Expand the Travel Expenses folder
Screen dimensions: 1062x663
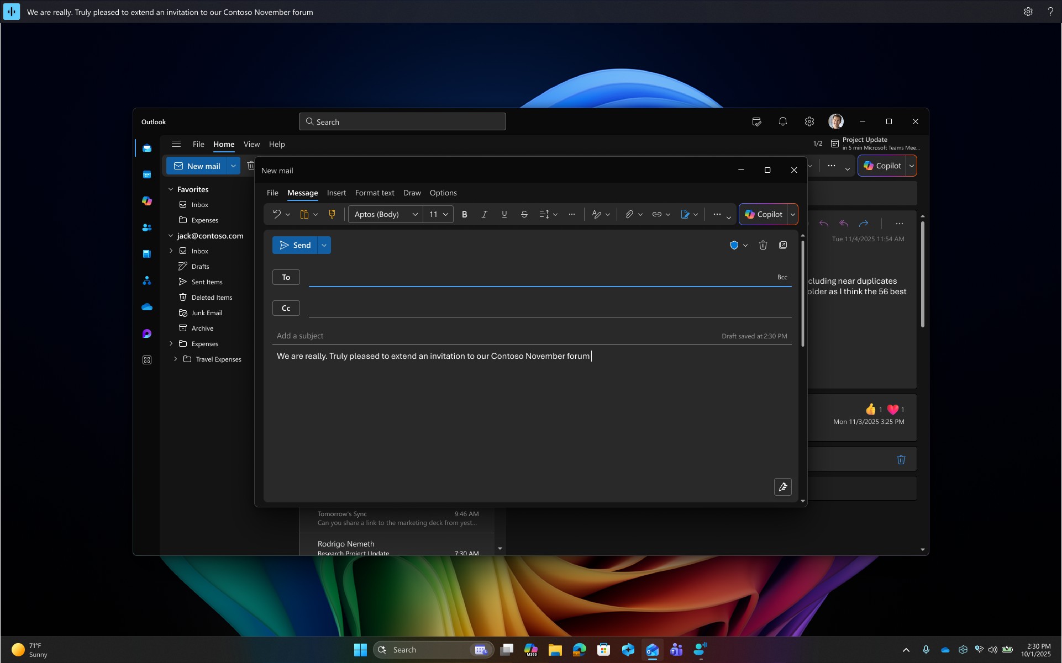pos(175,359)
